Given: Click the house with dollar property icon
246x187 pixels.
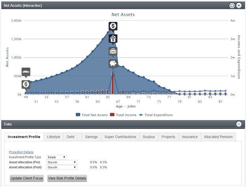Looking at the screenshot, I should point(113,38).
